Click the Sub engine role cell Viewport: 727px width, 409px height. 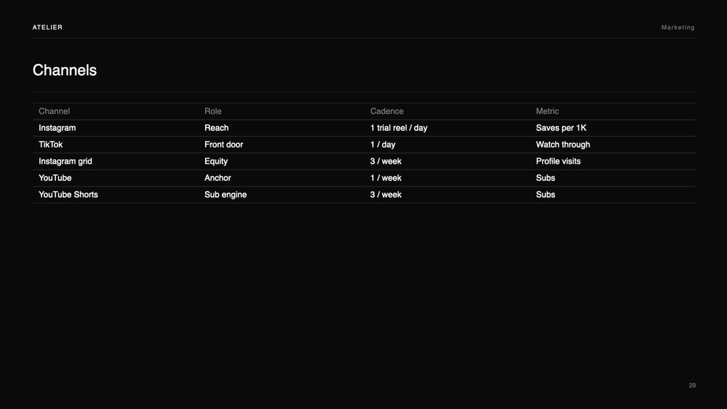point(225,195)
